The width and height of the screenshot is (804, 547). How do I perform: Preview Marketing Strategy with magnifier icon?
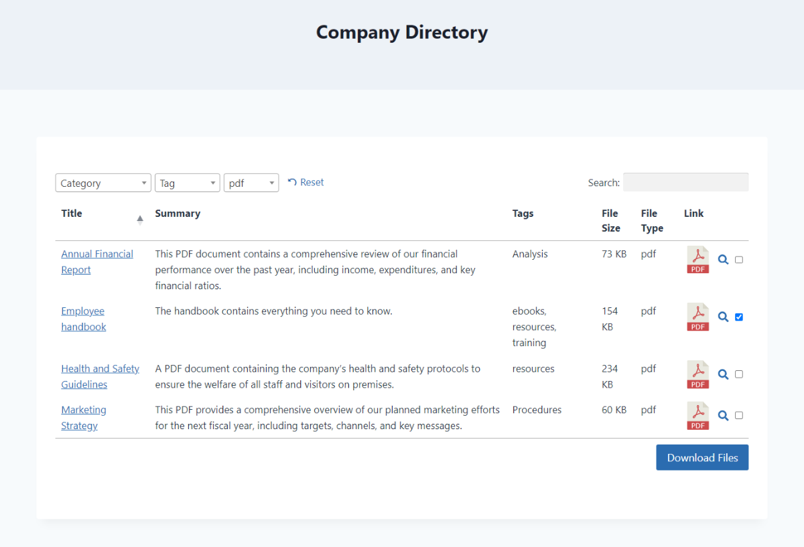723,416
